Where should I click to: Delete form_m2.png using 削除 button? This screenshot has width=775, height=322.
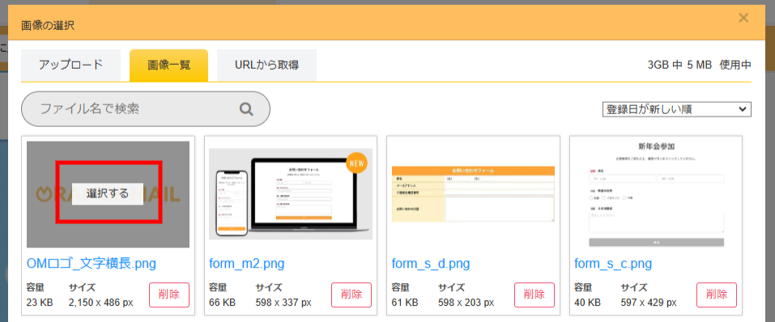click(x=351, y=294)
